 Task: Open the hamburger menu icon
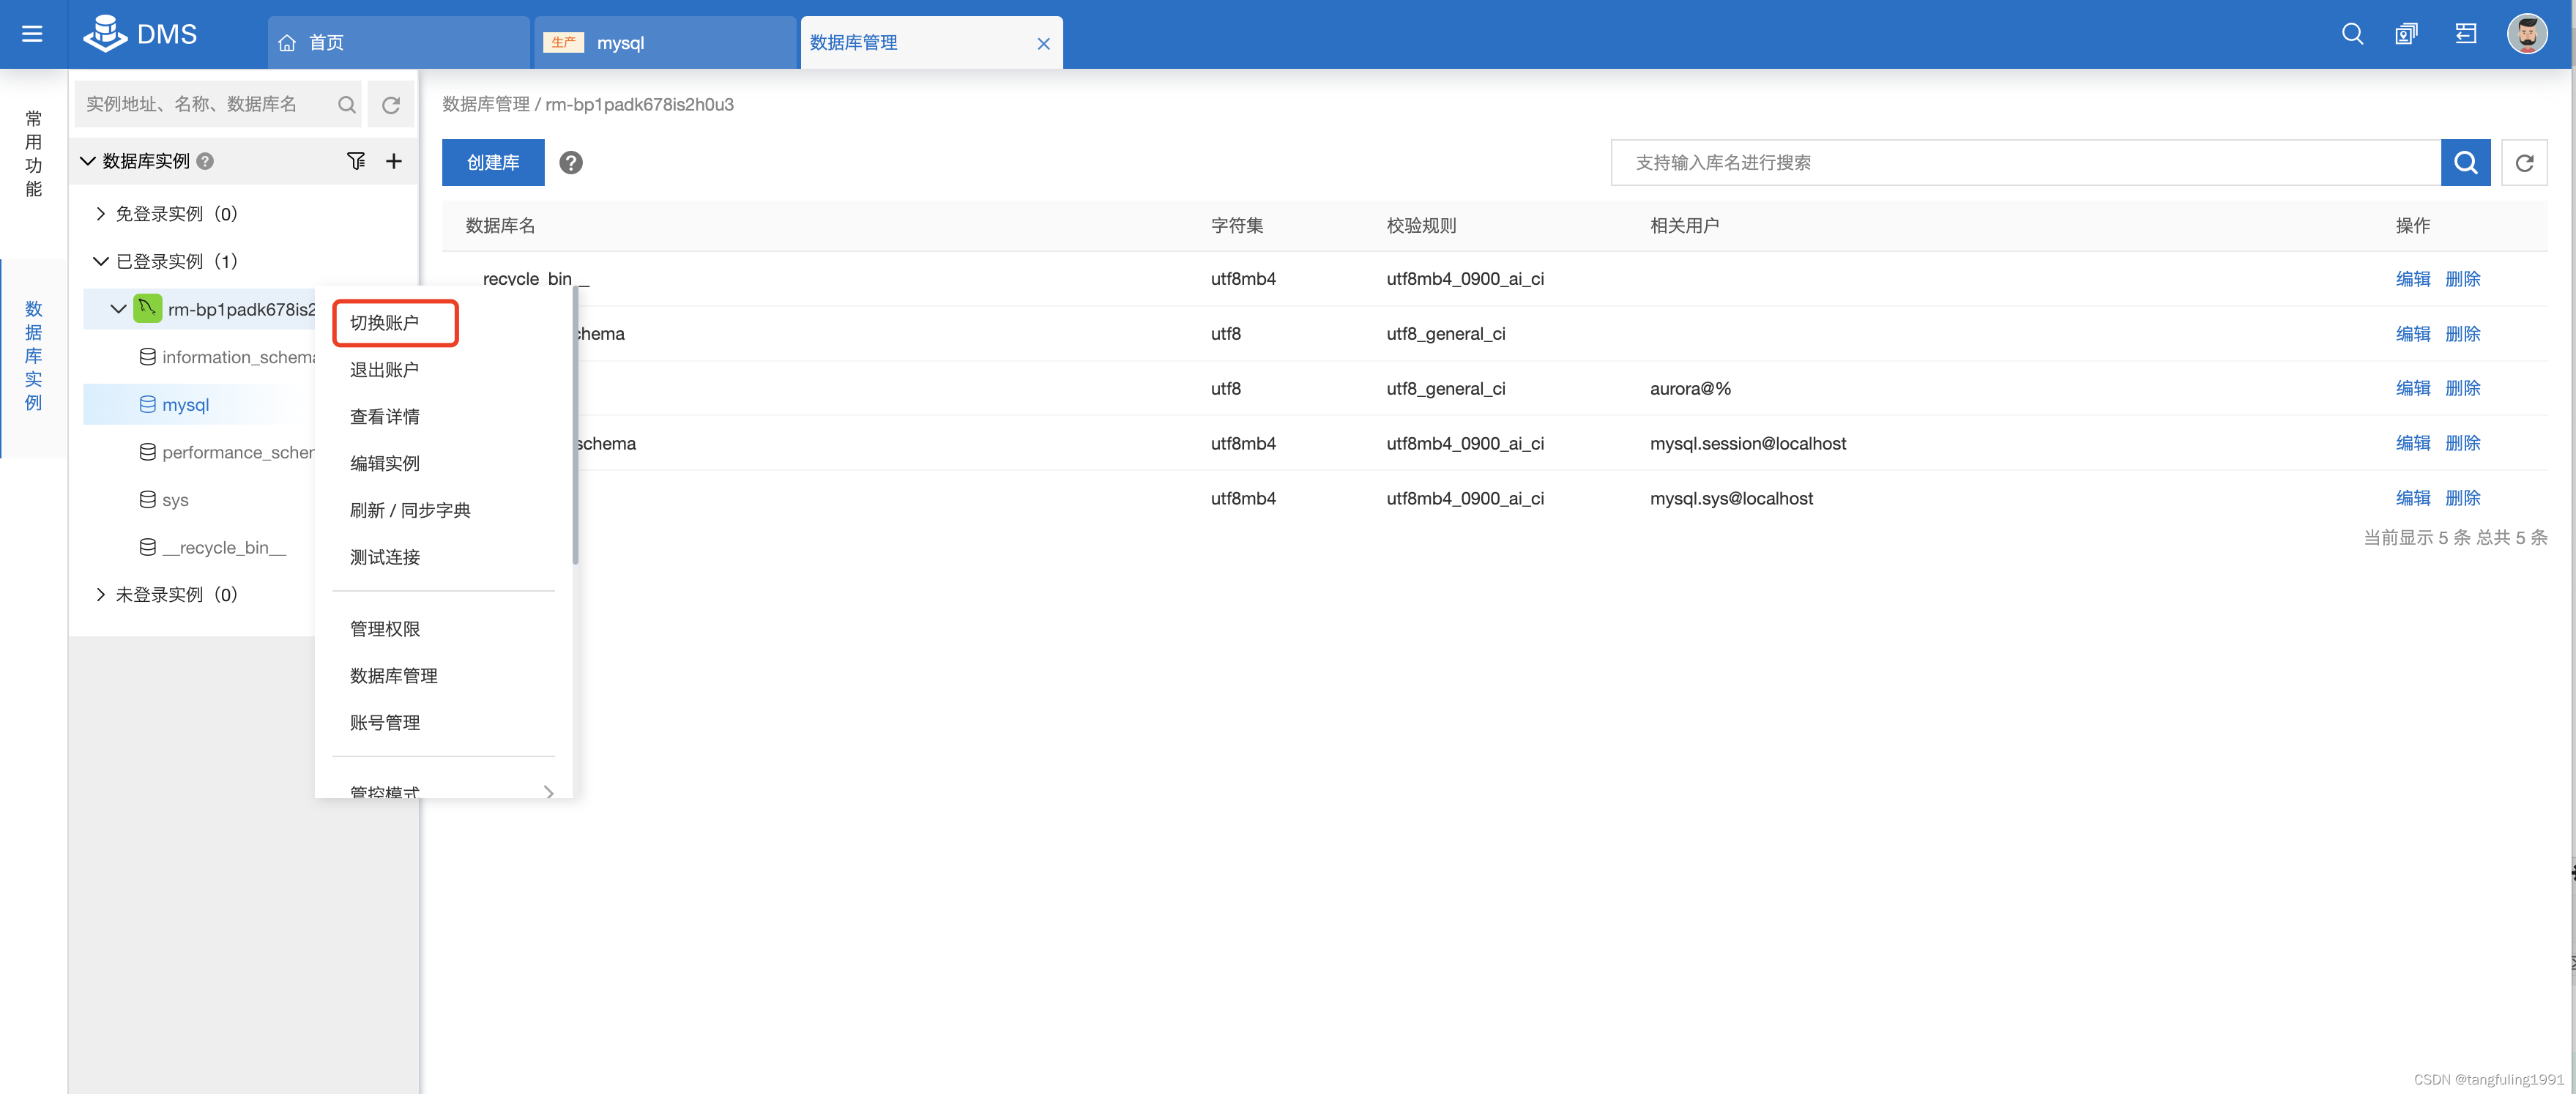point(32,34)
